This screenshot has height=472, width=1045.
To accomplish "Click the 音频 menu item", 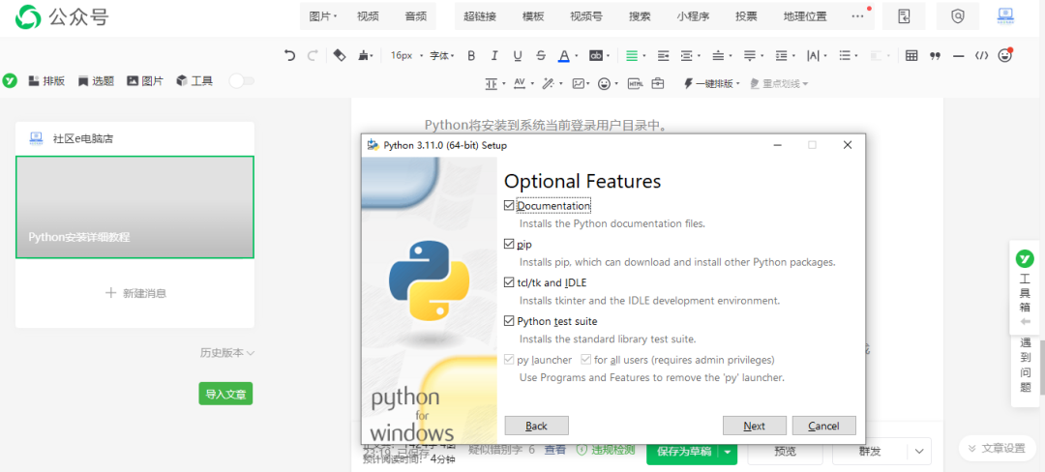I will pyautogui.click(x=415, y=16).
